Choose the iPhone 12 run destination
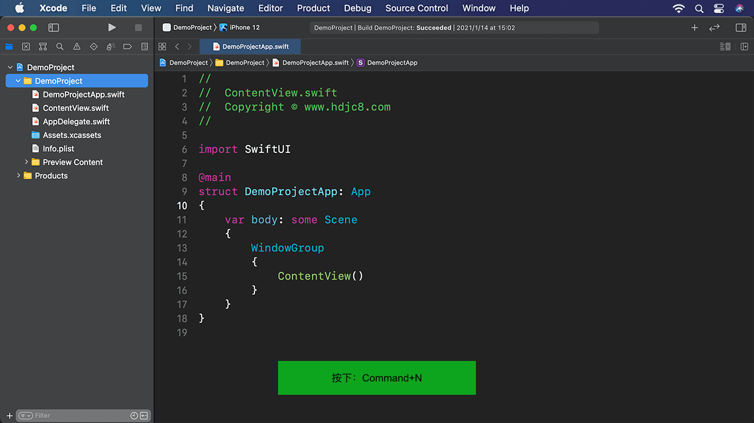The width and height of the screenshot is (754, 423). pyautogui.click(x=240, y=28)
